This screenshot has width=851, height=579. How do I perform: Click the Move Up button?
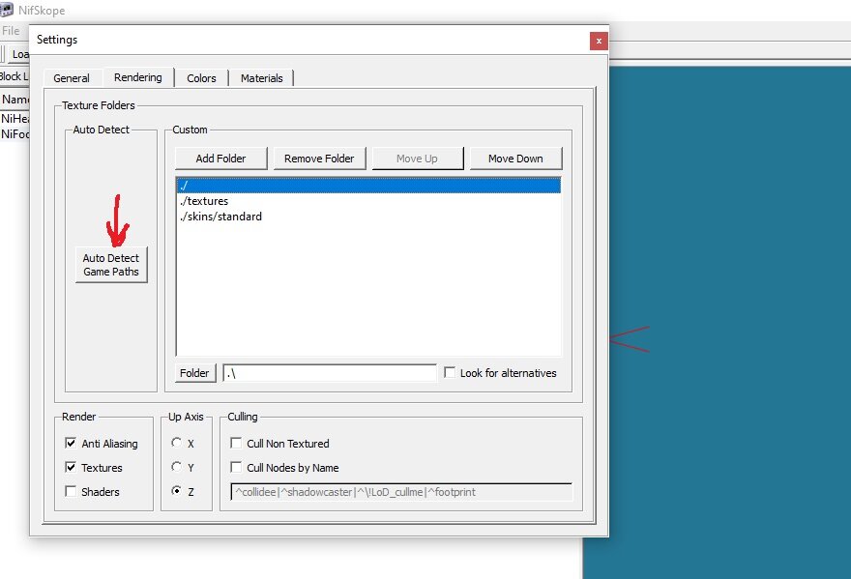point(417,159)
